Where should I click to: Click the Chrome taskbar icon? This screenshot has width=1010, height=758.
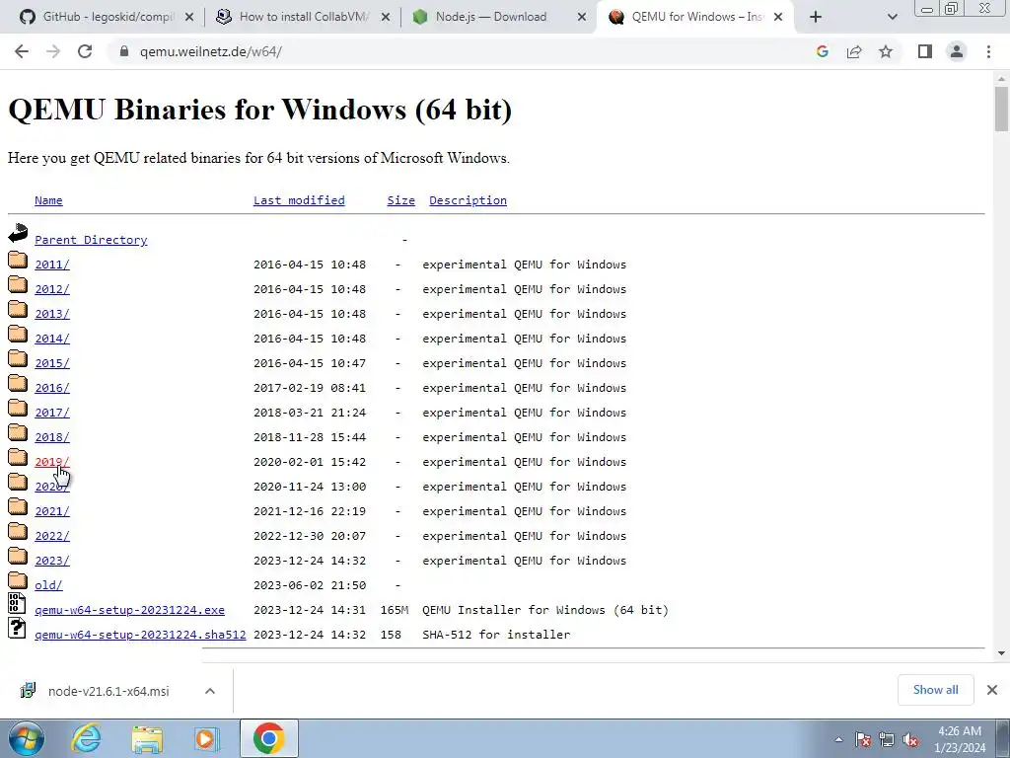coord(268,738)
